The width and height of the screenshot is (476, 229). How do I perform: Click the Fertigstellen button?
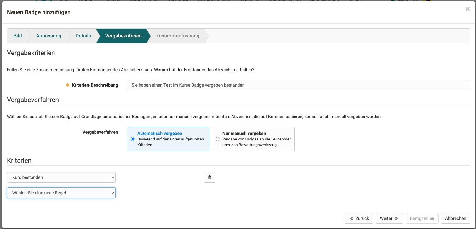tap(422, 218)
